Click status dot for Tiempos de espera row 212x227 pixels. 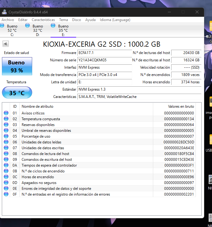click(6, 165)
